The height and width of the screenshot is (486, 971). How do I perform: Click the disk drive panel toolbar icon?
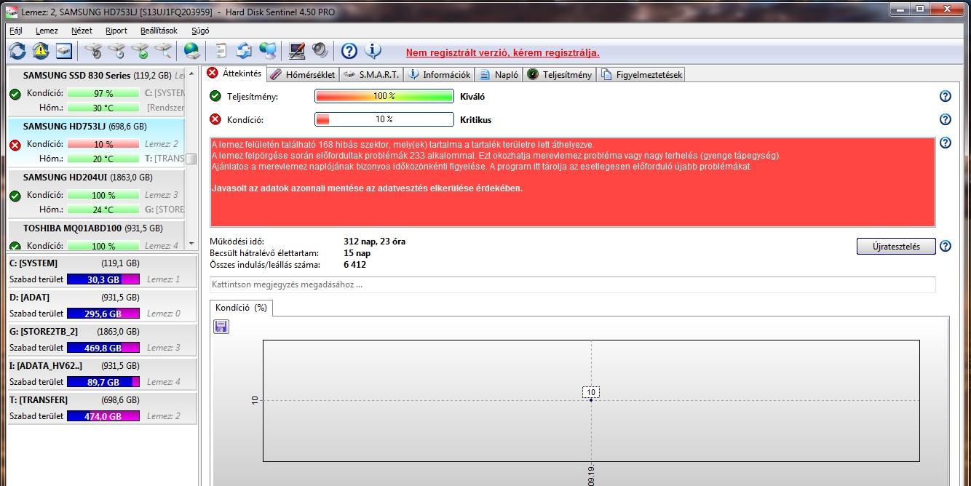click(x=64, y=51)
